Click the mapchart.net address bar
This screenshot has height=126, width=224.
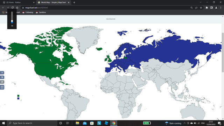pyautogui.click(x=106, y=8)
